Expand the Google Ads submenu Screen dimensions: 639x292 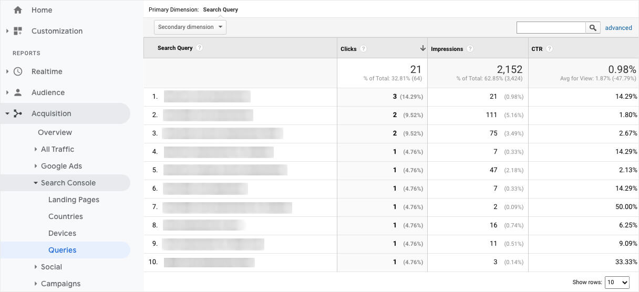pos(36,166)
